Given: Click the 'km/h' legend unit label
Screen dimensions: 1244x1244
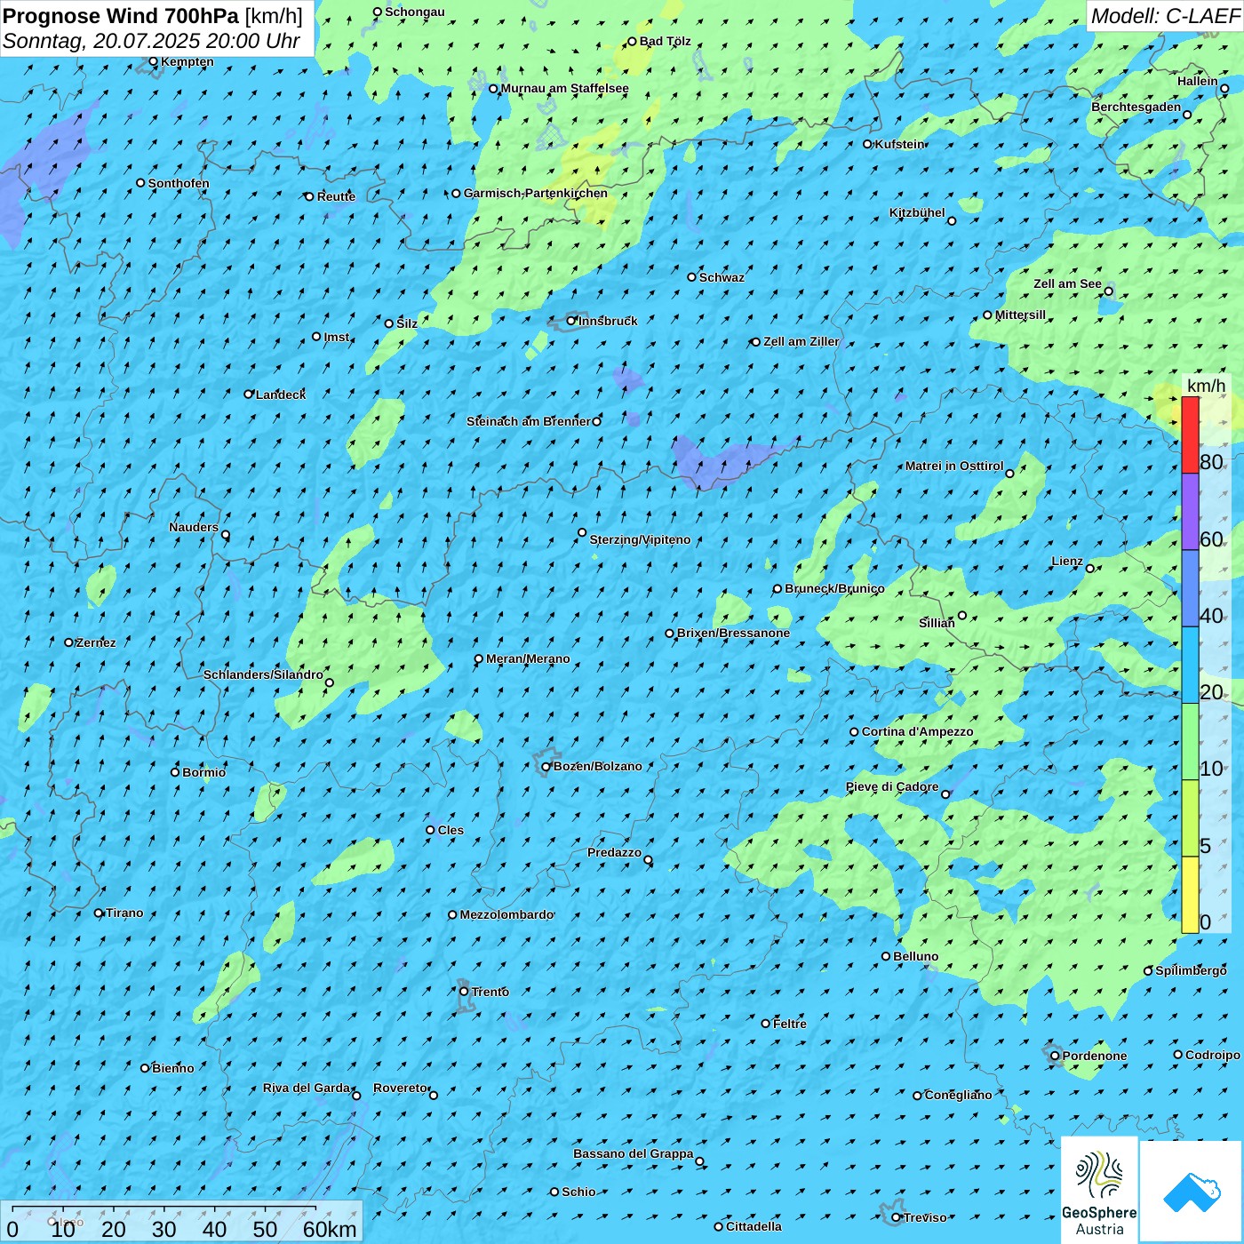Looking at the screenshot, I should tap(1207, 386).
